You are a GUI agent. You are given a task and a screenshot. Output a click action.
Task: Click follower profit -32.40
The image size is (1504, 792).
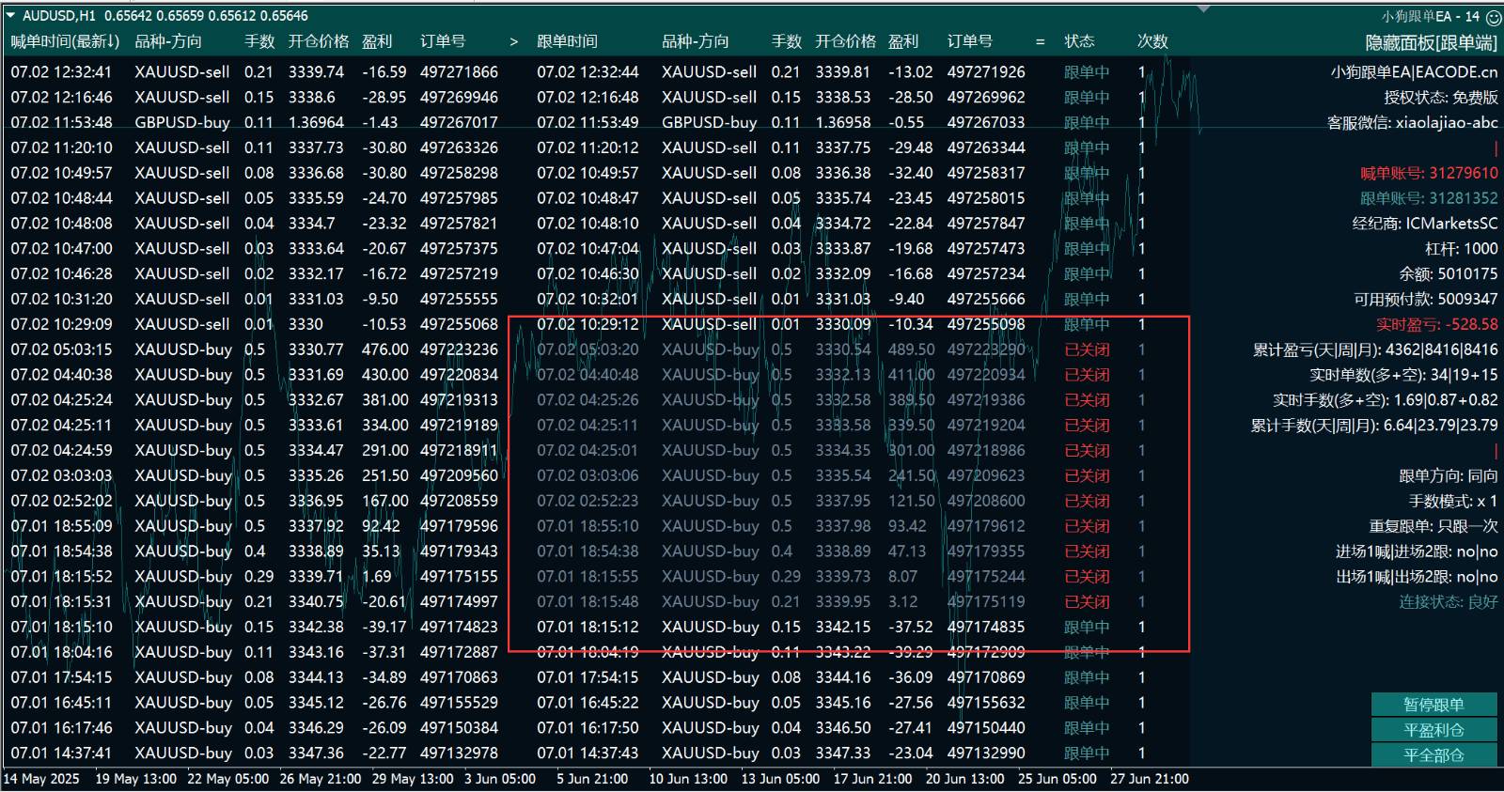(x=911, y=173)
